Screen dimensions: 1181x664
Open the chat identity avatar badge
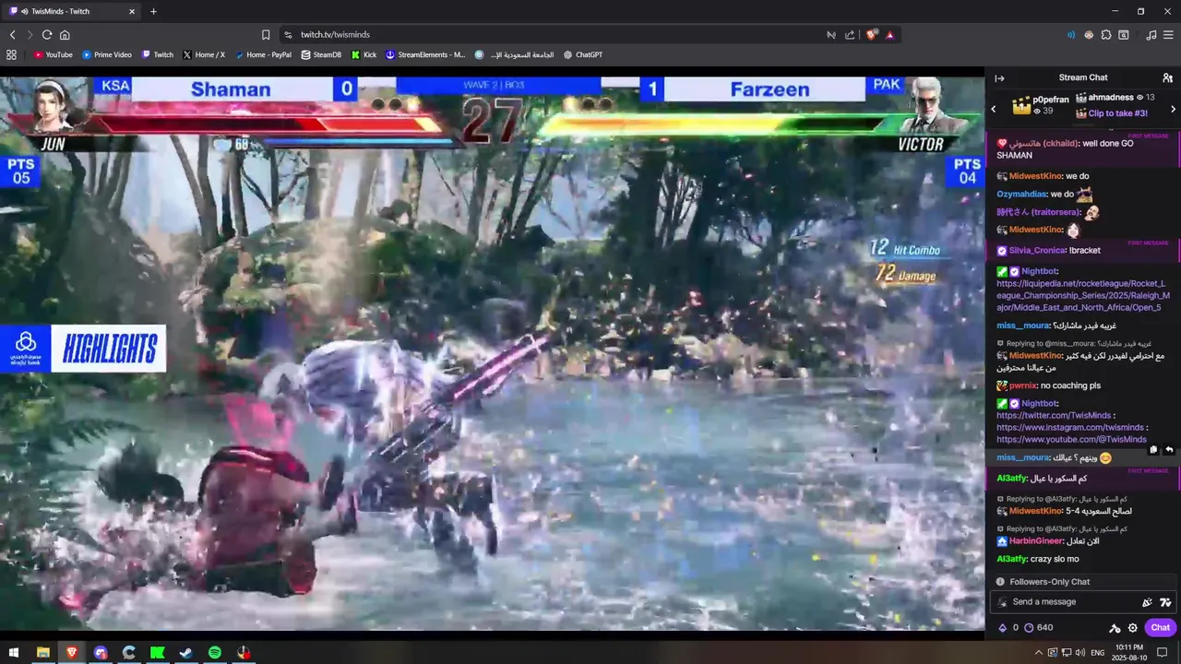(1003, 602)
